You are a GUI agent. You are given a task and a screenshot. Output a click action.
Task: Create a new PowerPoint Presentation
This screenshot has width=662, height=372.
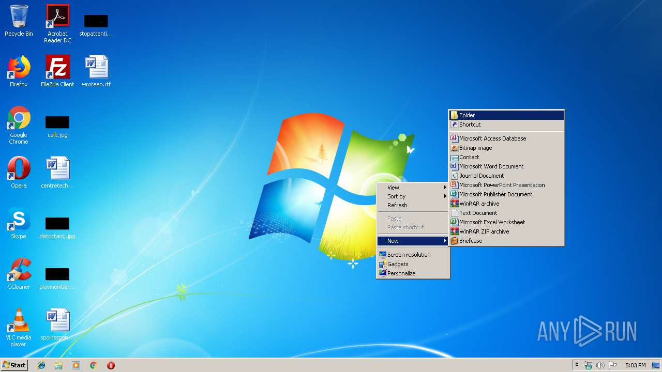(x=506, y=185)
